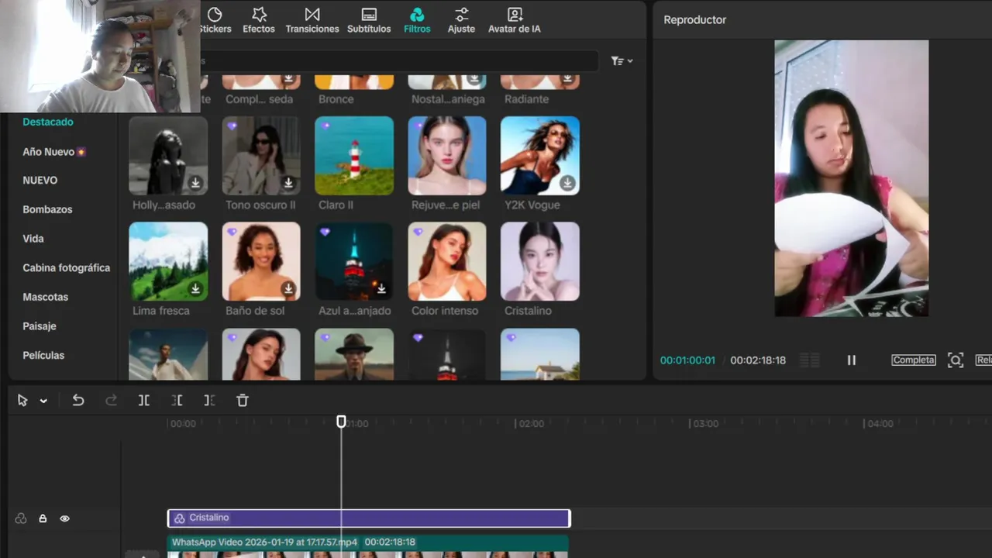The height and width of the screenshot is (558, 992).
Task: Click the 02:00 mark on timeline ruler
Action: [531, 424]
